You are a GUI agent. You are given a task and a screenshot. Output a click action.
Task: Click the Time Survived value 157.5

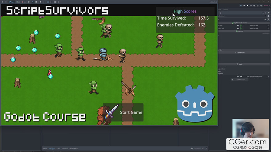point(204,18)
